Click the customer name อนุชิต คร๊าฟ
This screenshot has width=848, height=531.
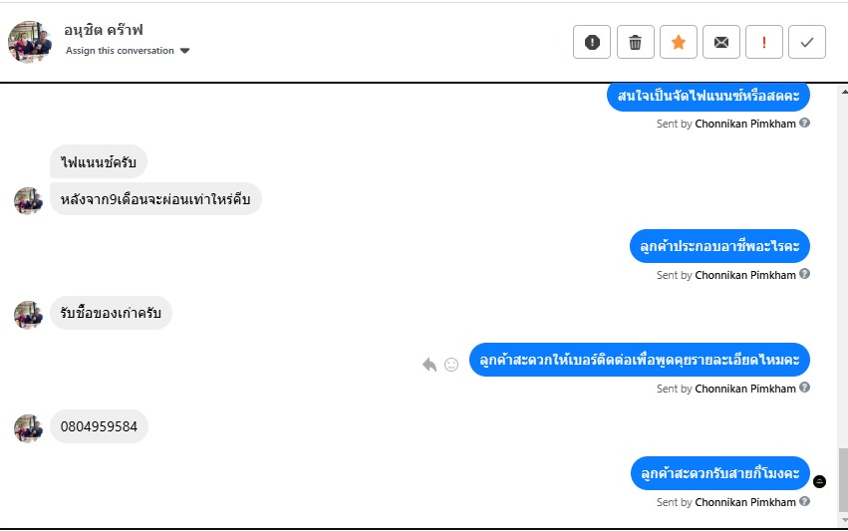(104, 30)
